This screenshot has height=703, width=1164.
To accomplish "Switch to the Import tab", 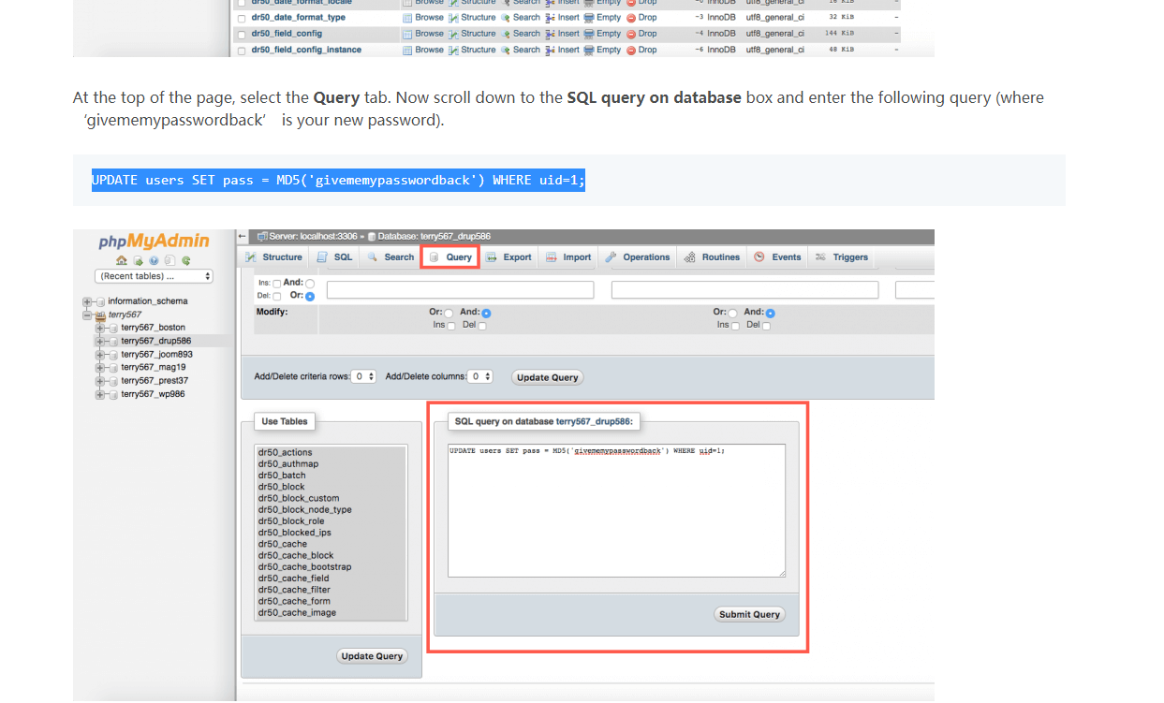I will (569, 257).
